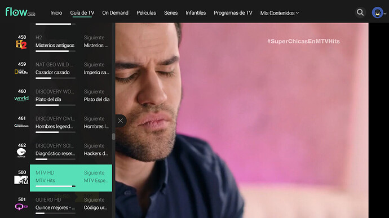Select the Guía de TV tab
389x218 pixels.
[x=82, y=13]
